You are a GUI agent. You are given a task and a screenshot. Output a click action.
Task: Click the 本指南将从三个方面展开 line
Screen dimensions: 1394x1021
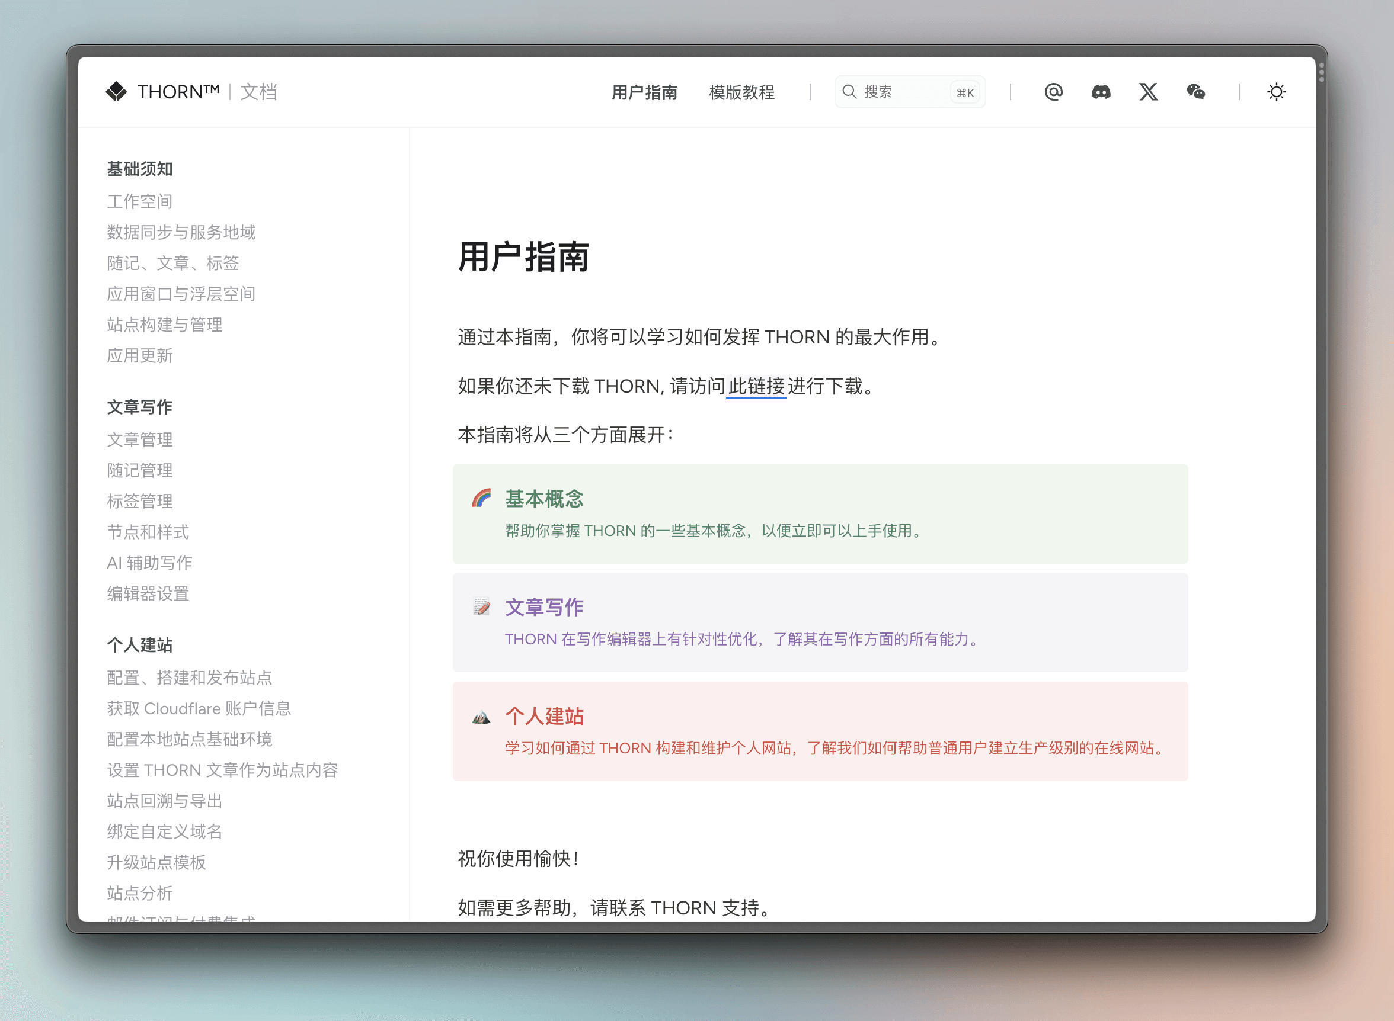[566, 435]
